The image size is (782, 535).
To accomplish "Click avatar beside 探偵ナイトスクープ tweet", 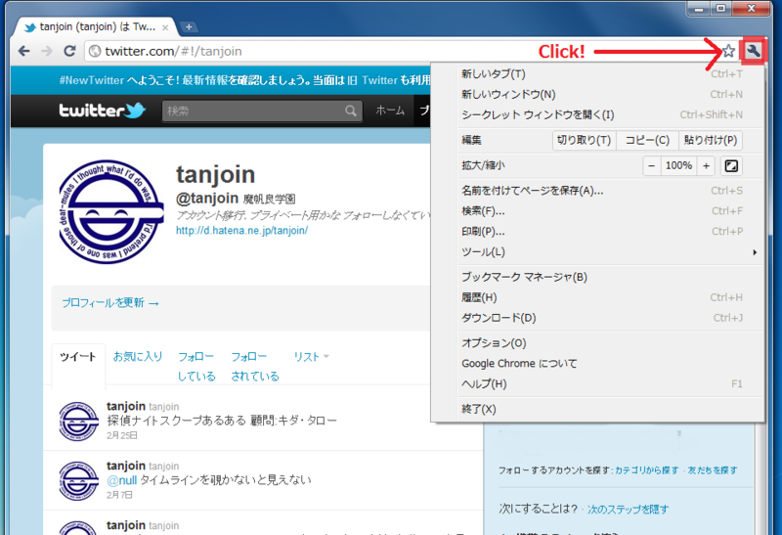I will (x=78, y=422).
